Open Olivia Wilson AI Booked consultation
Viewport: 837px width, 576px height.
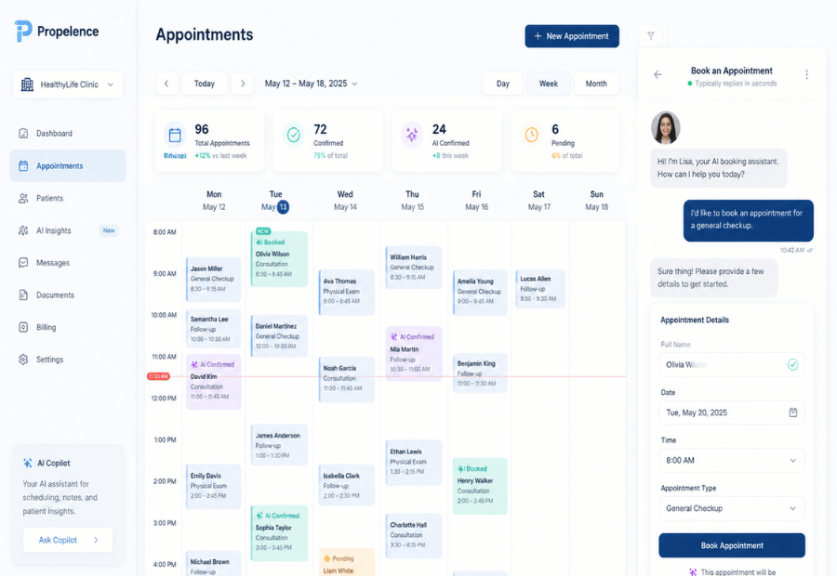(x=279, y=258)
